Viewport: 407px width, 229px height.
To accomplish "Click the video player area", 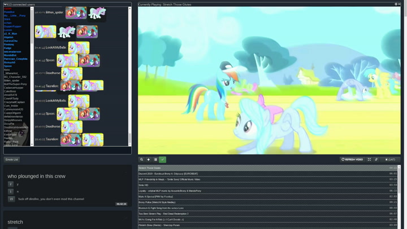I will (269, 81).
